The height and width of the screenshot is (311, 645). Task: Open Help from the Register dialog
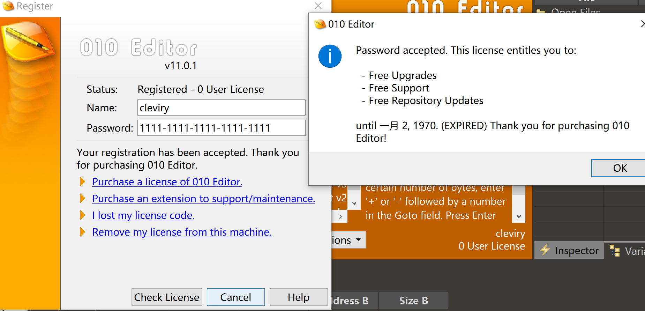(299, 297)
